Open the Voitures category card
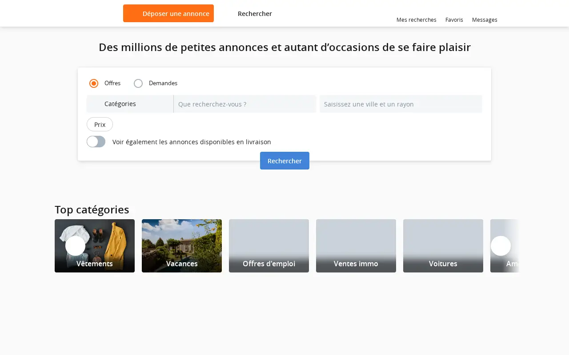 coord(443,246)
